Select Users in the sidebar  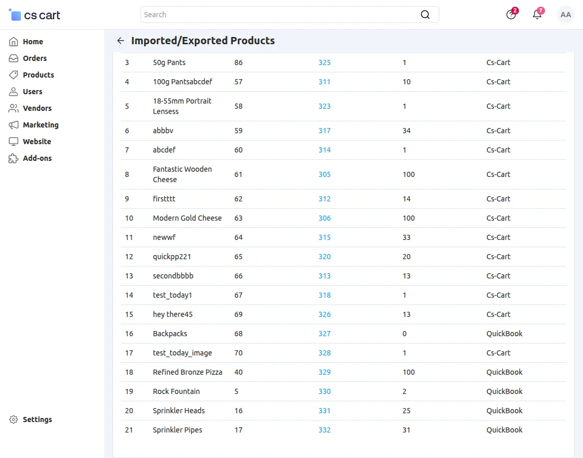click(x=32, y=92)
